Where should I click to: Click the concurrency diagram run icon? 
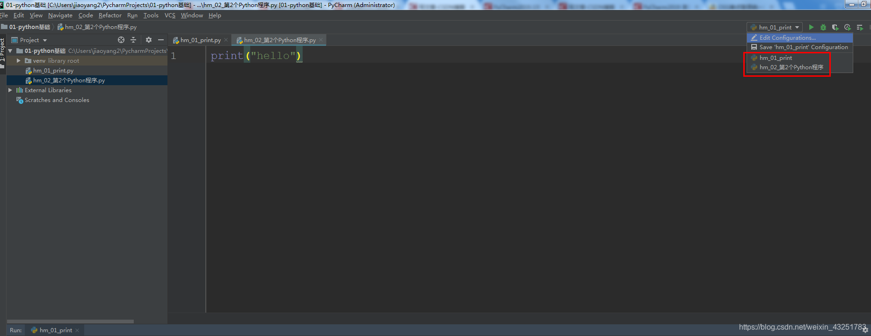[x=860, y=28]
